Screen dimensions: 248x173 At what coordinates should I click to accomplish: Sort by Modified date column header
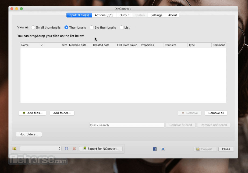click(x=80, y=45)
